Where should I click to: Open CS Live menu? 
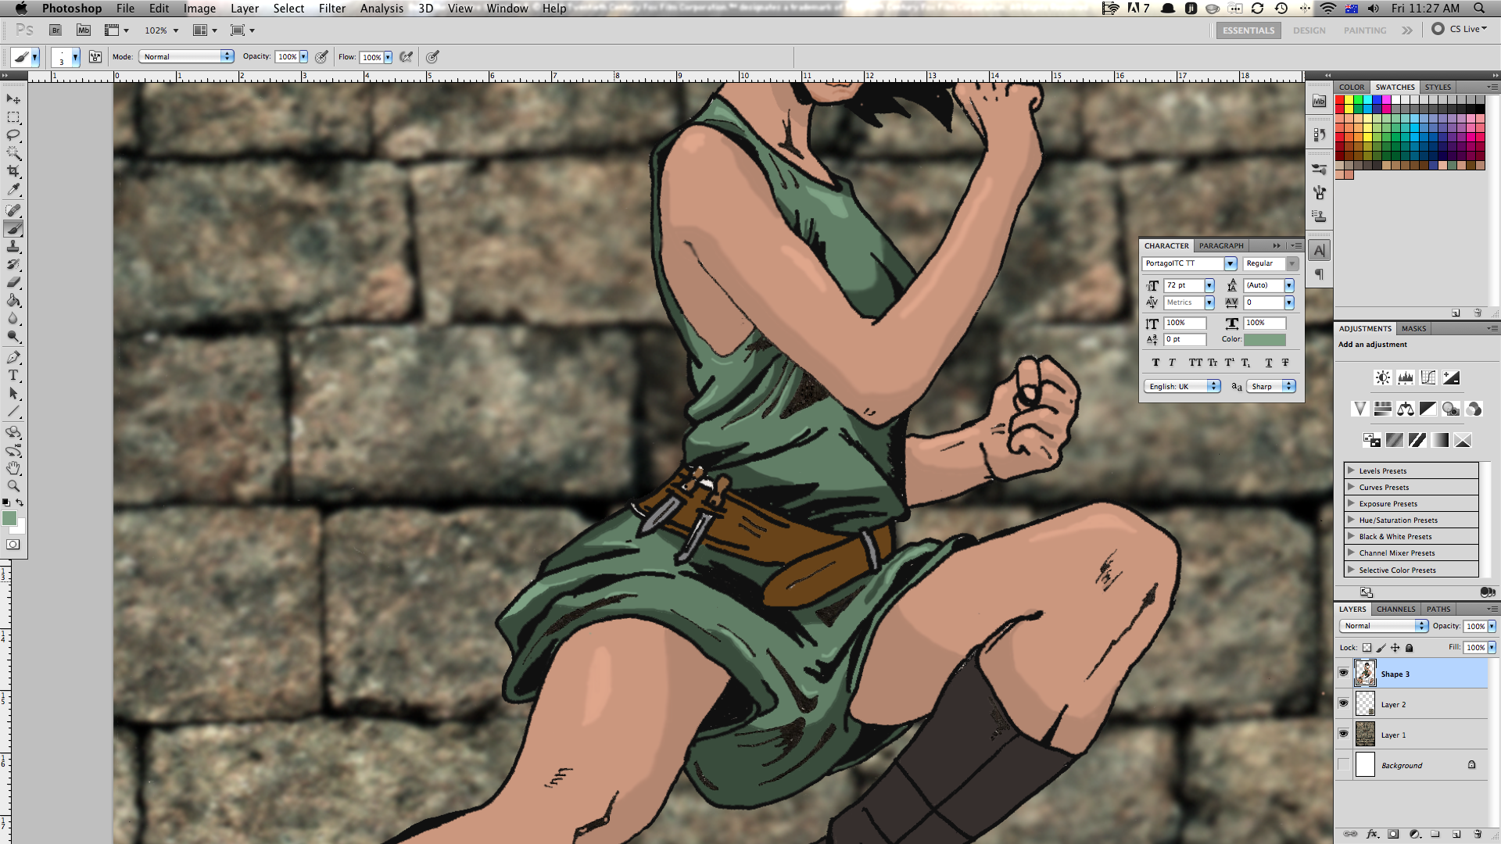coord(1460,29)
